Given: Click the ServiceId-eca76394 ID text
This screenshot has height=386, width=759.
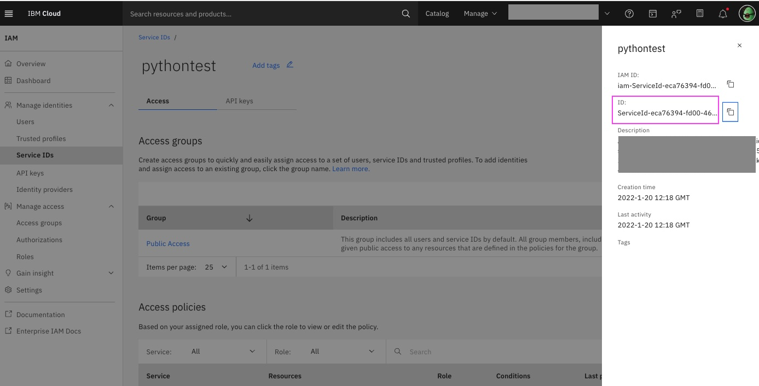Looking at the screenshot, I should tap(668, 113).
